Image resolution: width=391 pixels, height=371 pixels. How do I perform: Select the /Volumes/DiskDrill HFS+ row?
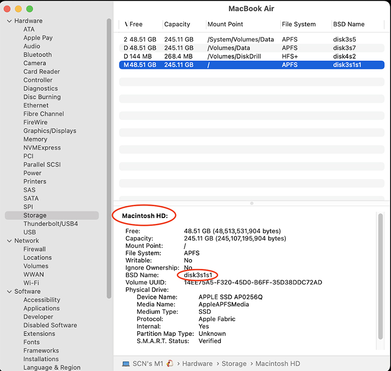click(x=252, y=57)
